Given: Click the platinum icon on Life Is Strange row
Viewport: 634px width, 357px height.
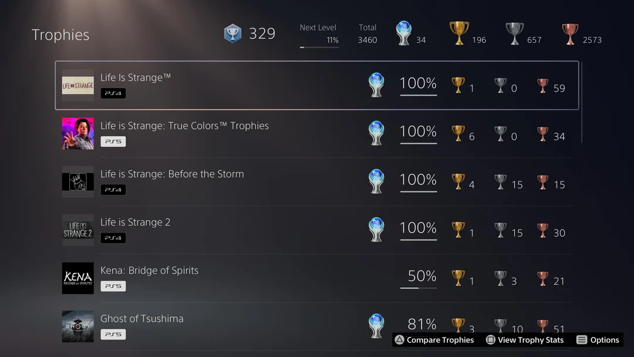Looking at the screenshot, I should click(x=376, y=85).
